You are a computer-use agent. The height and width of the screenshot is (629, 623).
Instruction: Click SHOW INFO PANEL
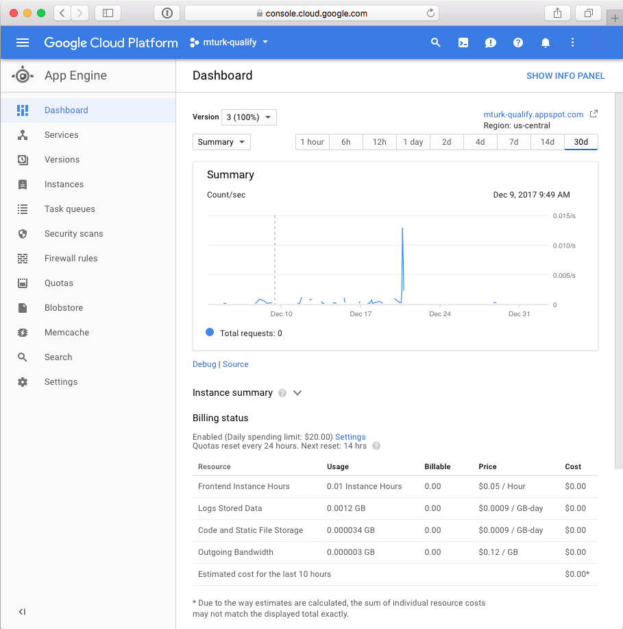(x=565, y=76)
